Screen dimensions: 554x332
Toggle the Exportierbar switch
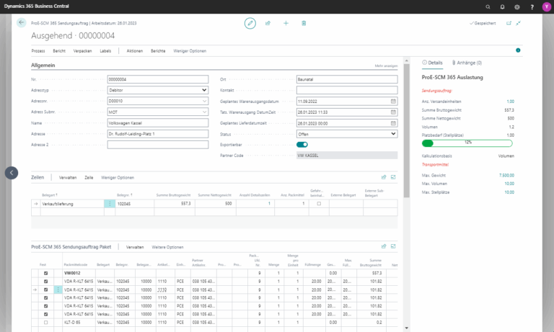[x=302, y=144]
